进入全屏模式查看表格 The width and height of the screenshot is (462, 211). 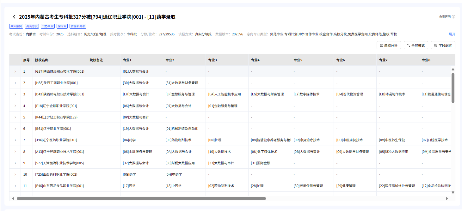416,45
